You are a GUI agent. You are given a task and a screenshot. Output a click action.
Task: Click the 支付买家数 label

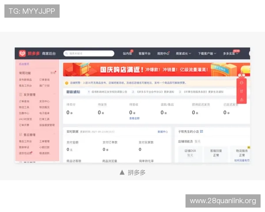point(146,142)
